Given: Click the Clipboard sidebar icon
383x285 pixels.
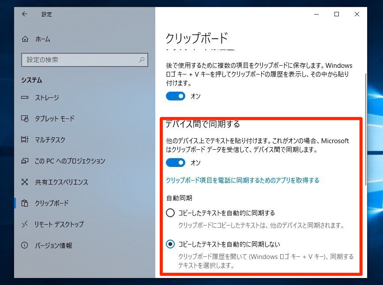Looking at the screenshot, I should click(25, 203).
